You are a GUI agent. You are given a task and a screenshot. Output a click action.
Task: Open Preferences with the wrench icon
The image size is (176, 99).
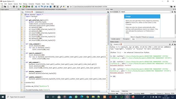tap(61, 7)
